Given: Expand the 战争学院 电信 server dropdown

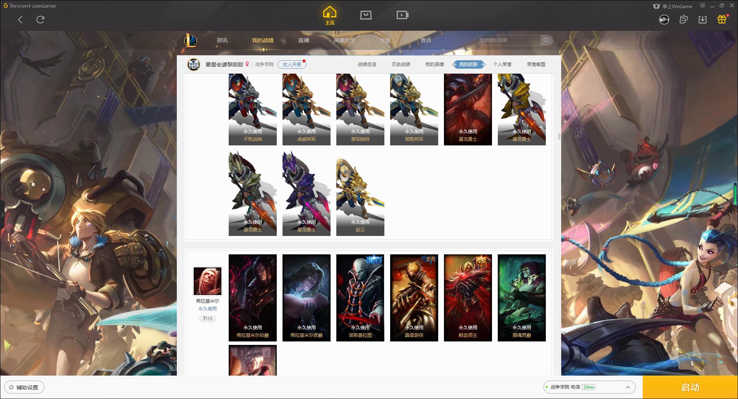Looking at the screenshot, I should tap(589, 387).
